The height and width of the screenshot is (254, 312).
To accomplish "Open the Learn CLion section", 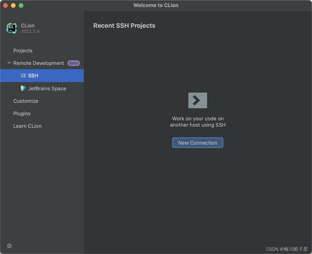I will coord(27,126).
